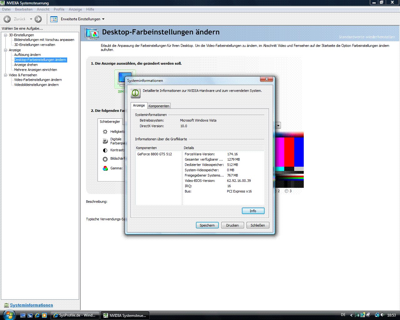Switch to the Anzeige tab in the dialog
This screenshot has width=400, height=320.
[x=139, y=105]
